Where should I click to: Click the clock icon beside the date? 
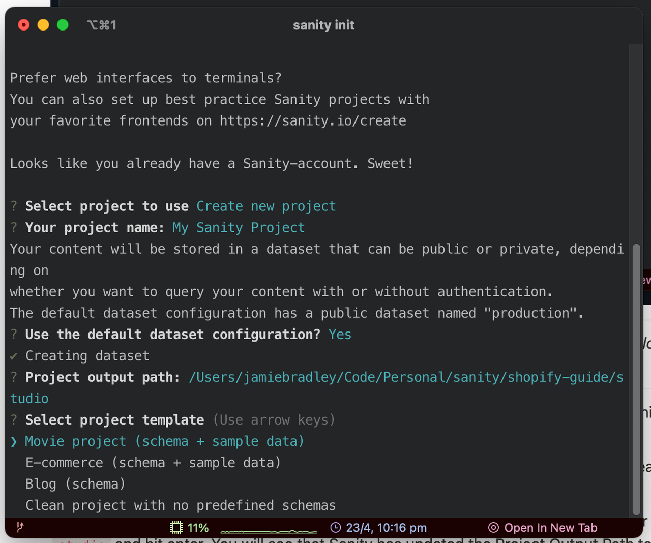[335, 528]
